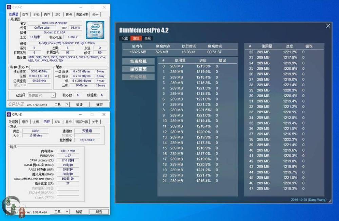Open the 设置 tab in RunMemtestPro
Image resolution: width=339 pixels, height=221 pixels.
click(125, 38)
